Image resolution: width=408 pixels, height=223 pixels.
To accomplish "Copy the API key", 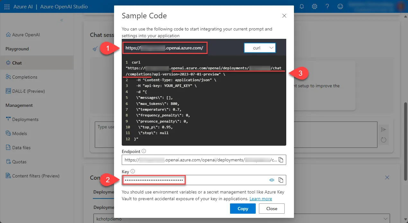I will tap(281, 180).
